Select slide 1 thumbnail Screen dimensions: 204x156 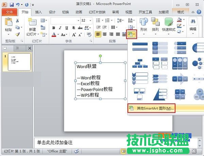[19, 62]
